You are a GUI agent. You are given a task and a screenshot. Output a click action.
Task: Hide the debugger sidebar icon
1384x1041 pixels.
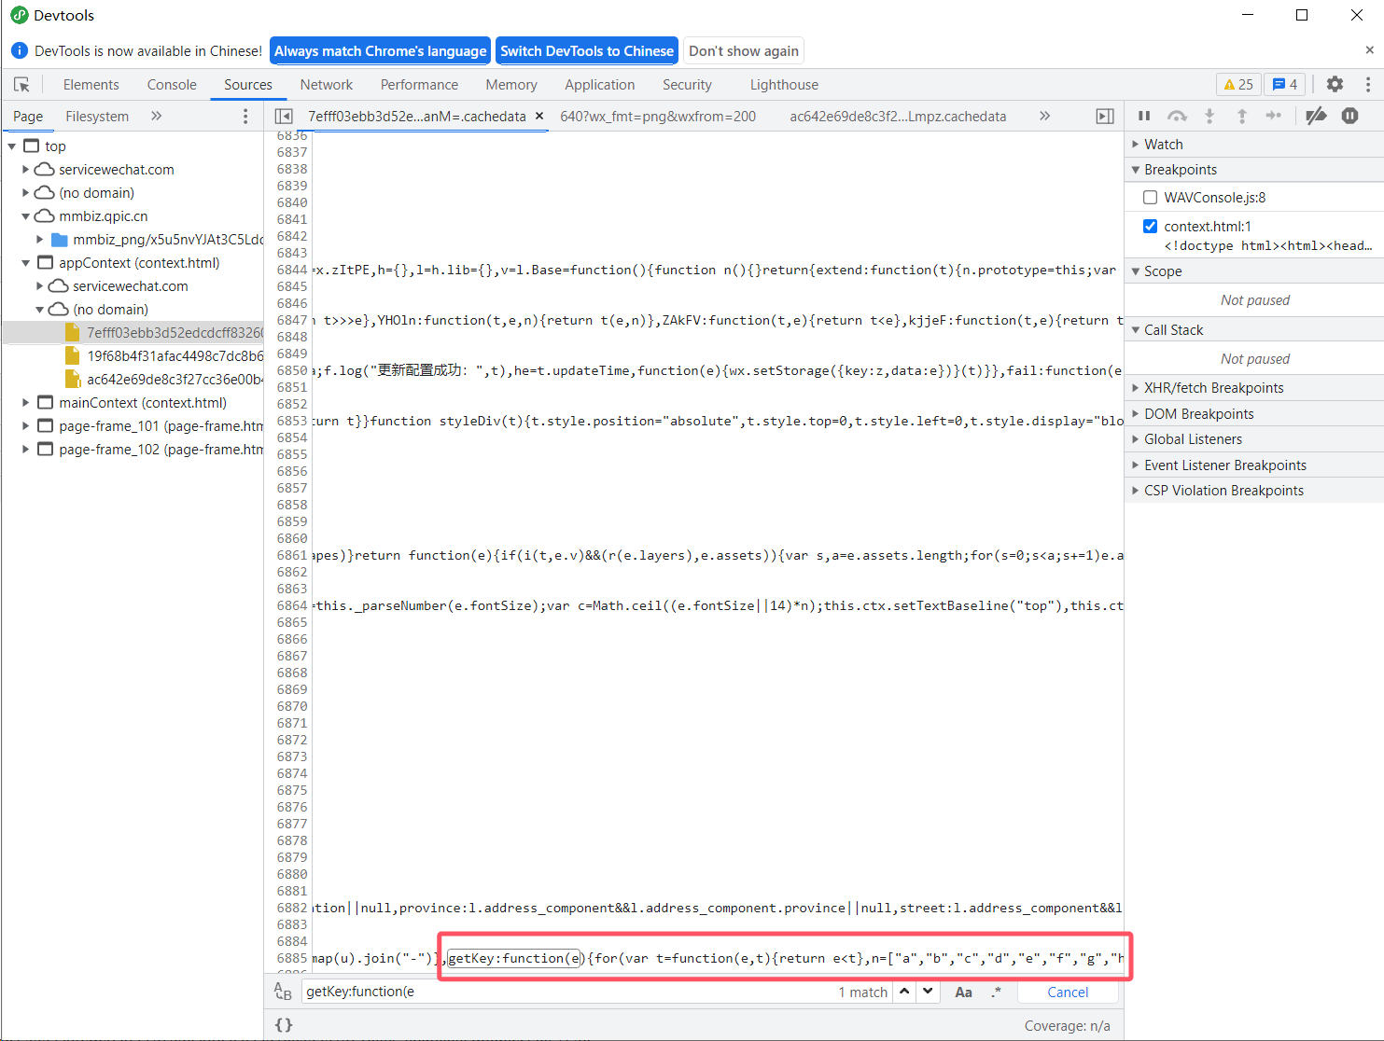(1104, 116)
